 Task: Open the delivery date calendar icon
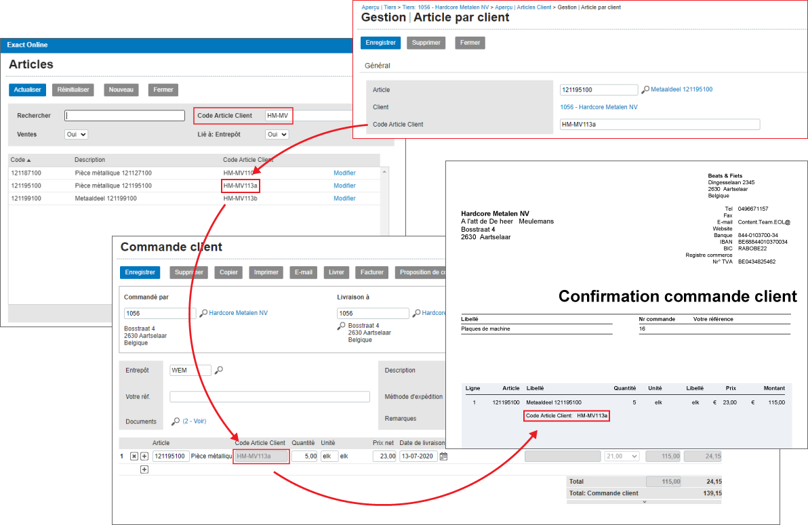pyautogui.click(x=444, y=456)
